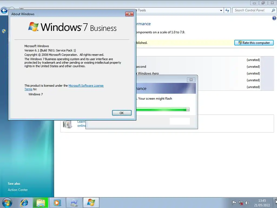The image size is (277, 208).
Task: Click the Control Panel back arrow
Action: pos(4,11)
